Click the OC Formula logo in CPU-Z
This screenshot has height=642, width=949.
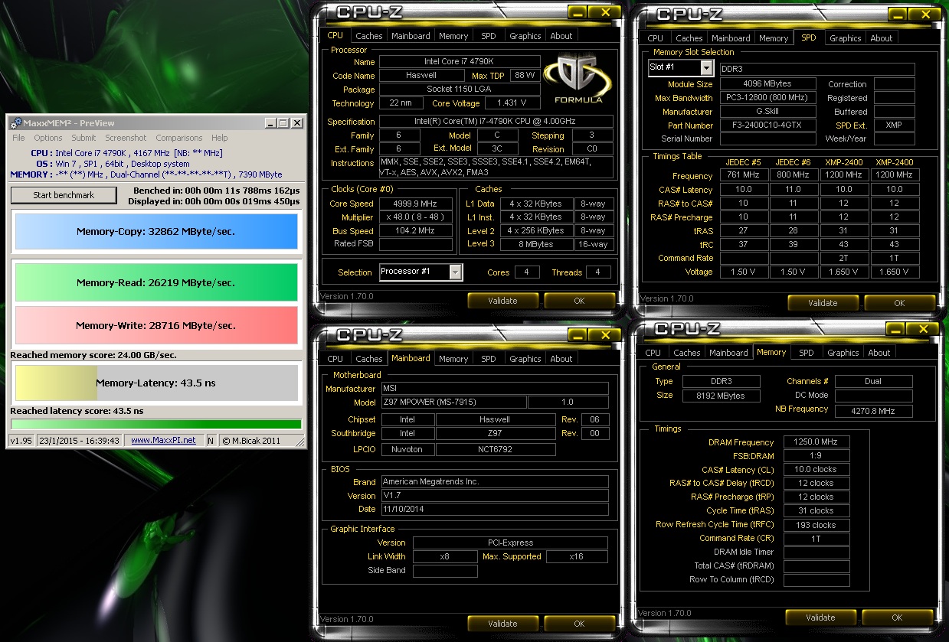click(577, 80)
